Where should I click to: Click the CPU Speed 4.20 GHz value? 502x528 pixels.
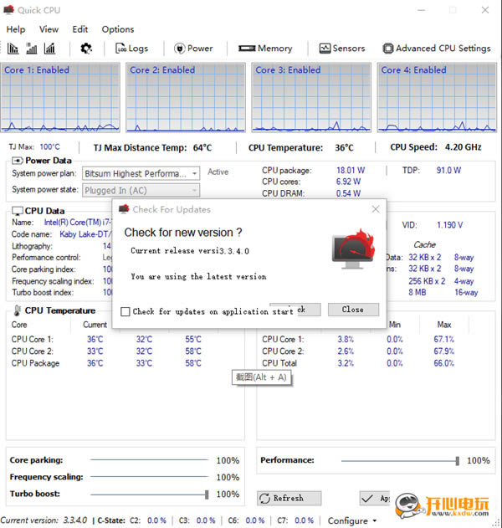tap(463, 147)
